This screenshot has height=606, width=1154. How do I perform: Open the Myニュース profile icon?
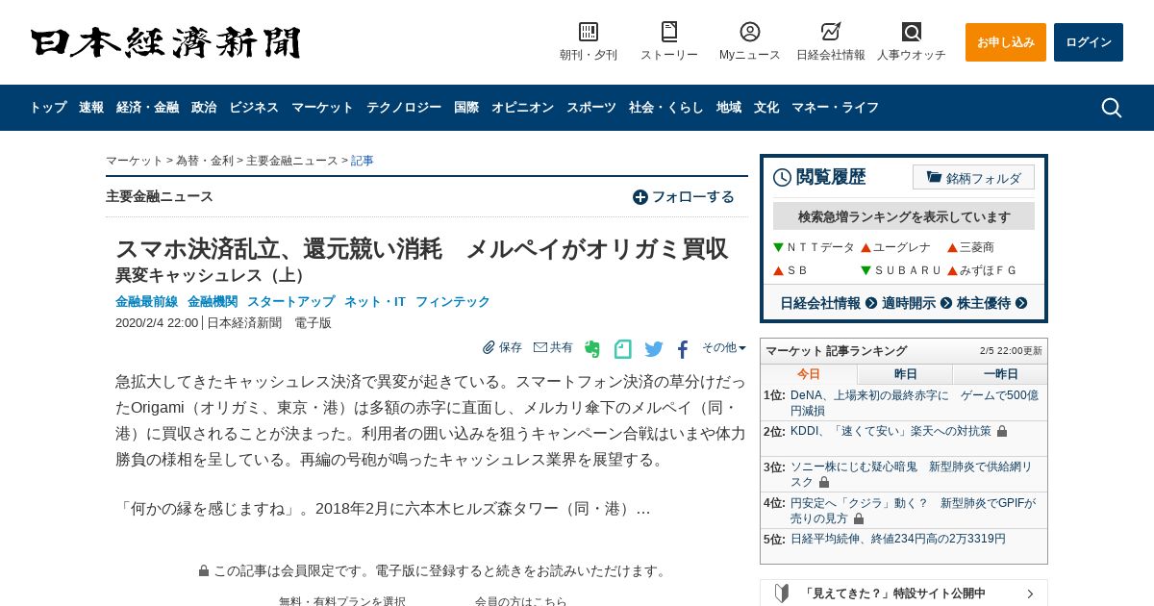coord(750,32)
